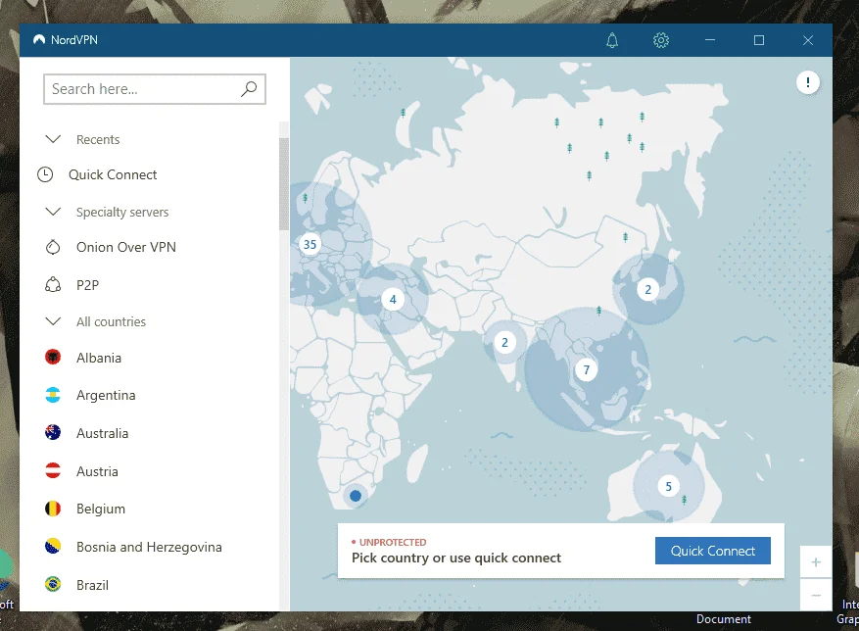Click the Argentina flag icon
This screenshot has height=631, width=859.
[x=53, y=395]
